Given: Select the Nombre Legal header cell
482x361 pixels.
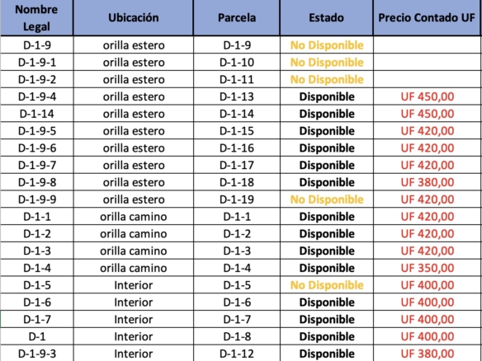Looking at the screenshot, I should 36,18.
